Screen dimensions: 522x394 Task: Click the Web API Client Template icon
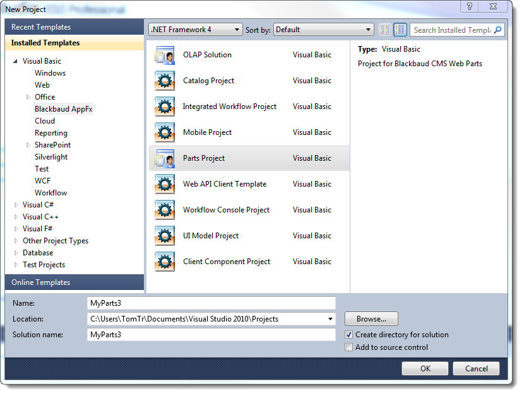[165, 184]
